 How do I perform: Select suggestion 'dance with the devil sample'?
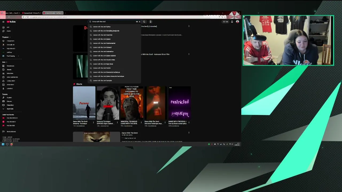pyautogui.click(x=114, y=80)
